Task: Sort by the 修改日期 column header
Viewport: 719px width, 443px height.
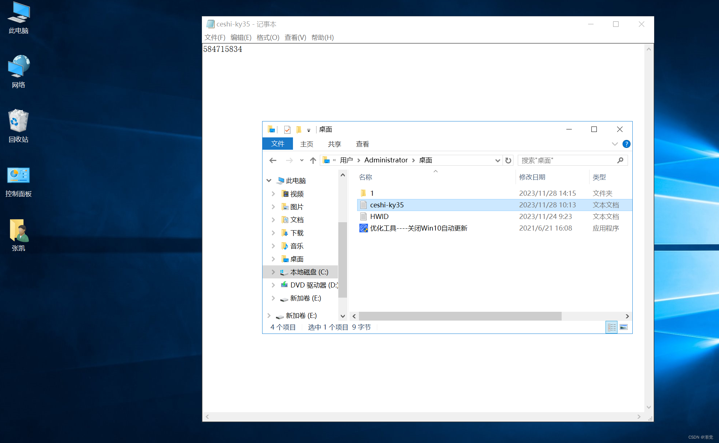Action: pyautogui.click(x=532, y=177)
